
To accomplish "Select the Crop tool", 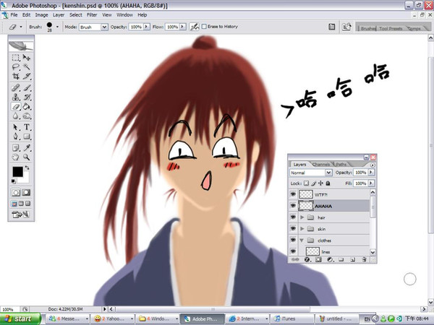I will [x=16, y=76].
